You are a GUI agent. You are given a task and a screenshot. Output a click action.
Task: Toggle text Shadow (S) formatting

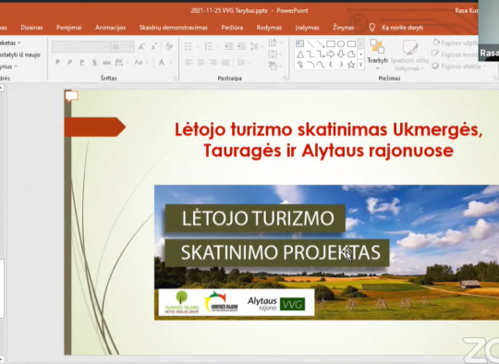(x=94, y=63)
